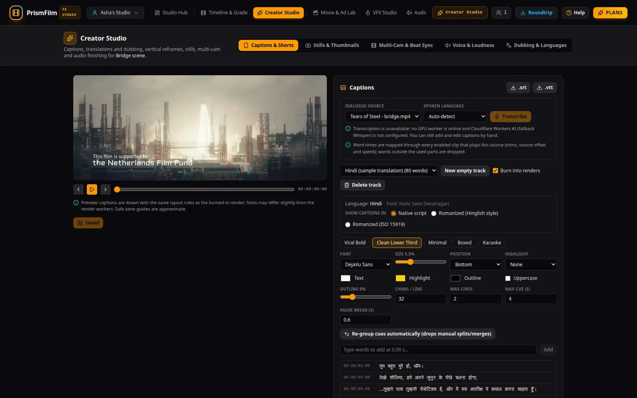Download captions as .srt file
Image resolution: width=637 pixels, height=398 pixels.
[518, 88]
